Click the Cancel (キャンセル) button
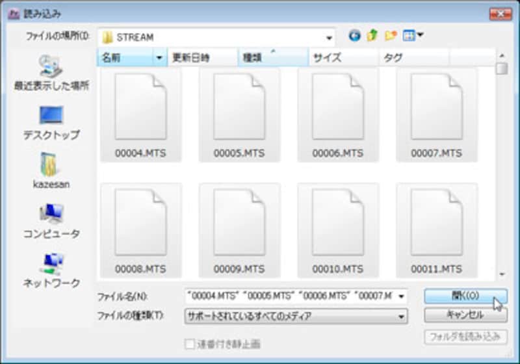 pyautogui.click(x=465, y=315)
